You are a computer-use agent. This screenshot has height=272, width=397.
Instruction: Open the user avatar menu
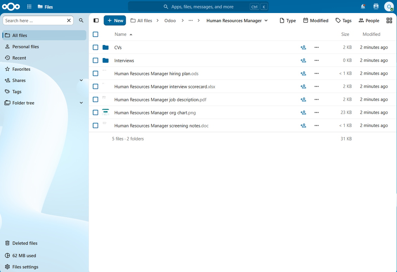tap(389, 7)
